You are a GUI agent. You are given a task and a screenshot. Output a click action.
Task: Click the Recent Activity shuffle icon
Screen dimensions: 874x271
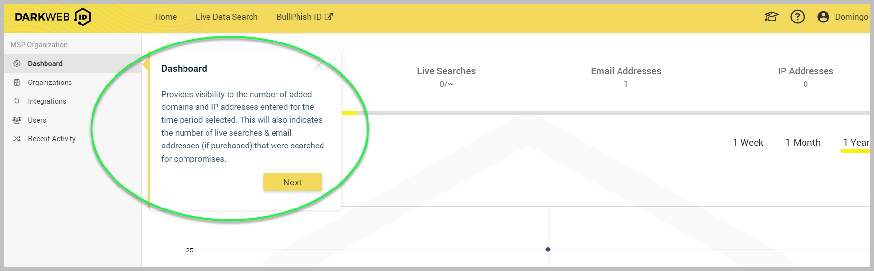pos(17,139)
